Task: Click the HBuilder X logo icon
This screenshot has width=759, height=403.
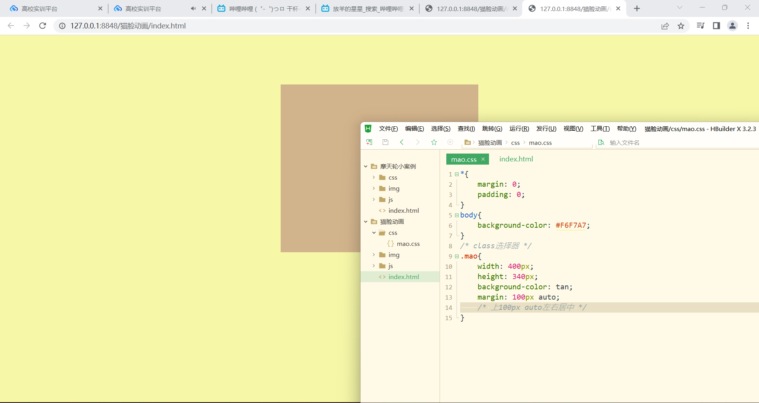Action: click(368, 129)
